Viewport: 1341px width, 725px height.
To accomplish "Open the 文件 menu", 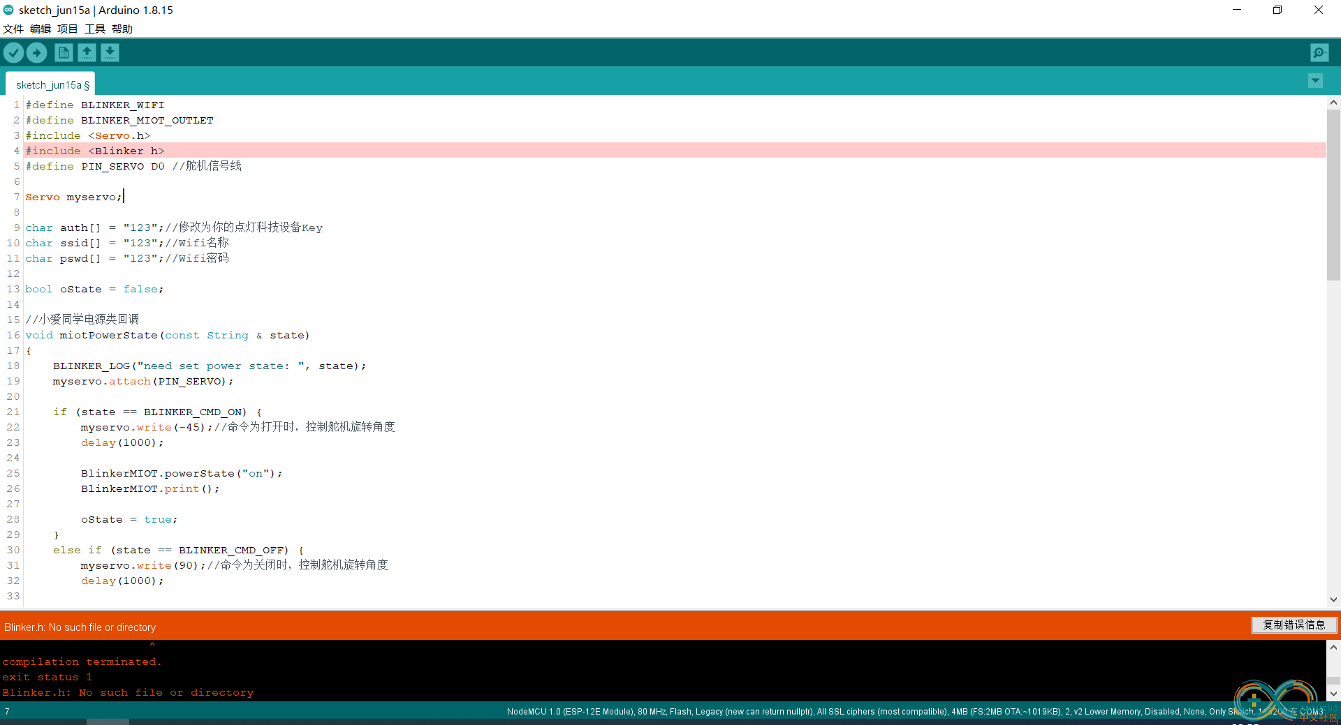I will [x=13, y=29].
